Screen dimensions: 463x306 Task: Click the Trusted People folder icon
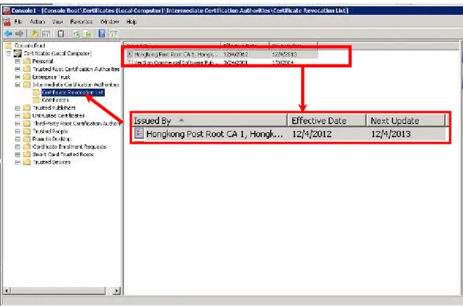(27, 131)
